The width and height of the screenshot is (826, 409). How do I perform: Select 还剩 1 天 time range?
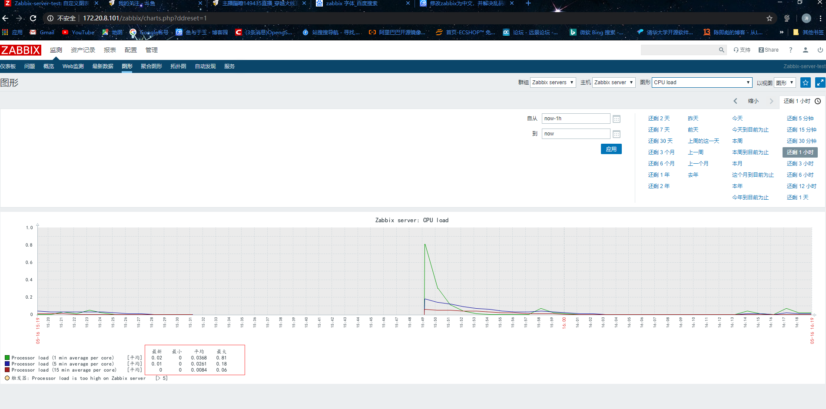797,198
